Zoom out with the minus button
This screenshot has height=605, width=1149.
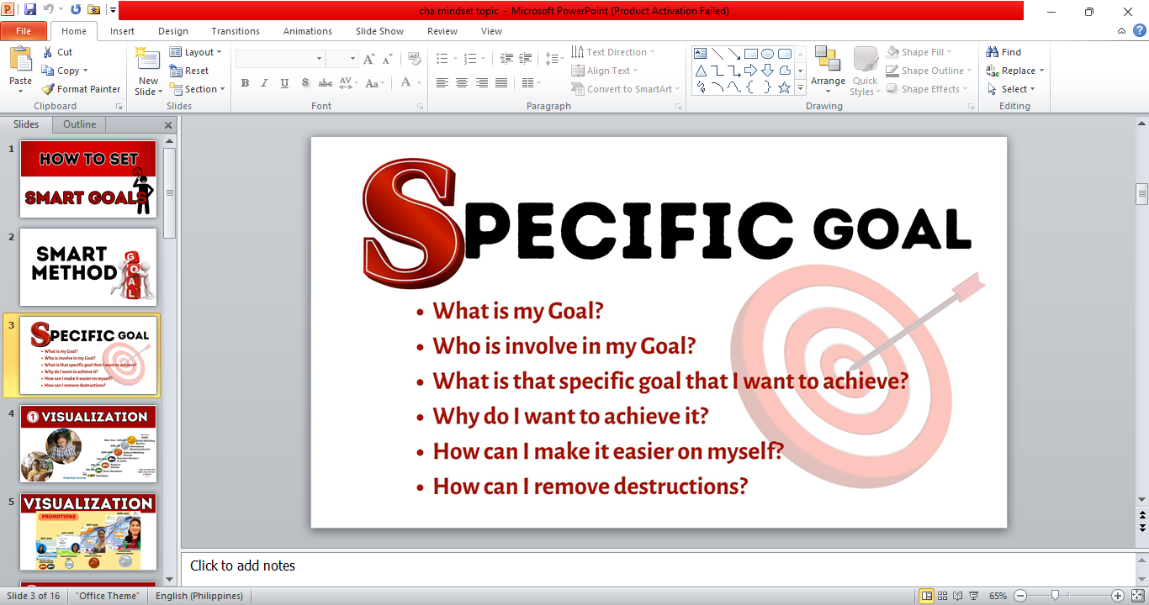(x=1020, y=596)
